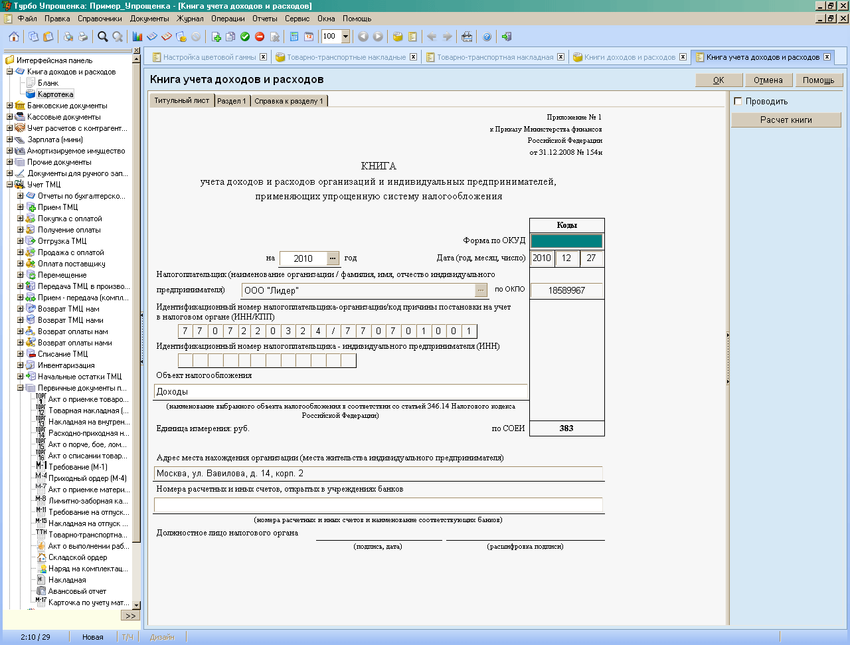850x645 pixels.
Task: Click the Home icon in the toolbar
Action: coord(13,37)
